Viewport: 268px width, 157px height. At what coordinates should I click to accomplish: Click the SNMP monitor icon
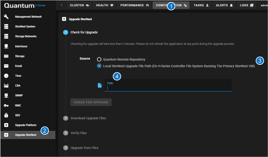6,96
